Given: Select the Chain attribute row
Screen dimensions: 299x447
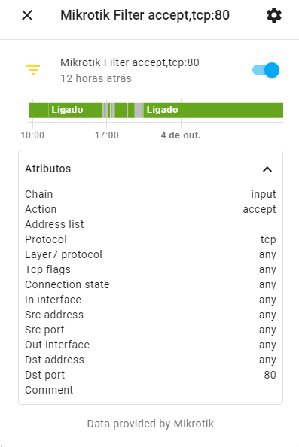Looking at the screenshot, I should click(151, 194).
